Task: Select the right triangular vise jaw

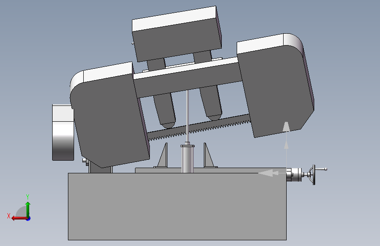Action: 209,156
